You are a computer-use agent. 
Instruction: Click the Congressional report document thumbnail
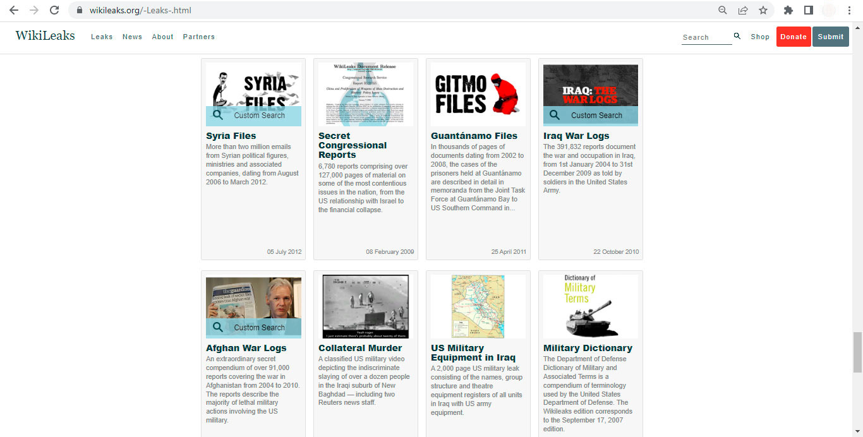point(366,94)
